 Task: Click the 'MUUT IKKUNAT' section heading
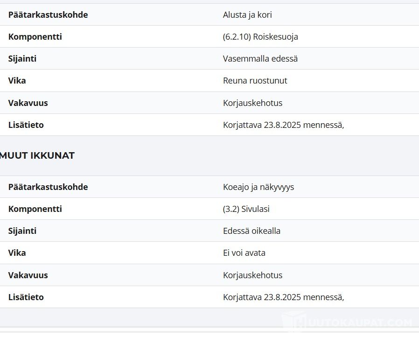(37, 155)
